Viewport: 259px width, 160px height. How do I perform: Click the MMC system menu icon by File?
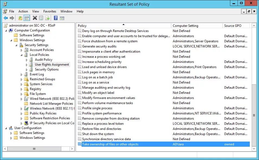click(x=5, y=11)
